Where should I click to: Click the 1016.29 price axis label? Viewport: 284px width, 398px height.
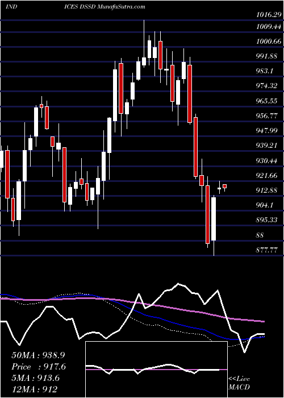[x=269, y=15]
